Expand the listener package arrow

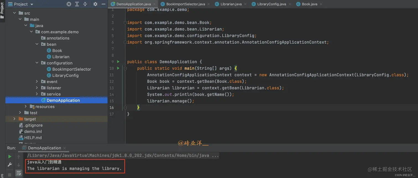37,88
